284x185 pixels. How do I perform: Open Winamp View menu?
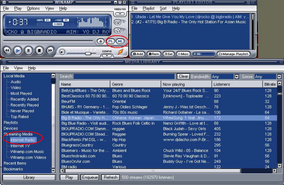[x=50, y=8]
